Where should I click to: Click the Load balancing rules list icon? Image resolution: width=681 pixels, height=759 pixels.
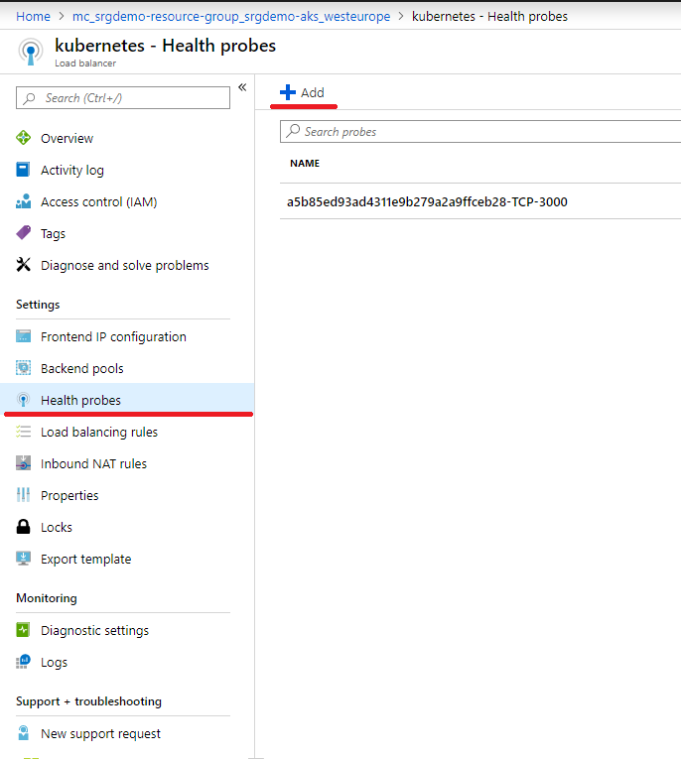pos(23,432)
